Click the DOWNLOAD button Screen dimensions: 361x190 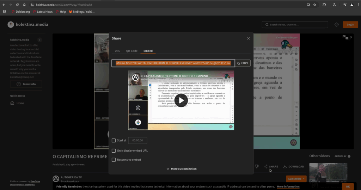click(294, 166)
